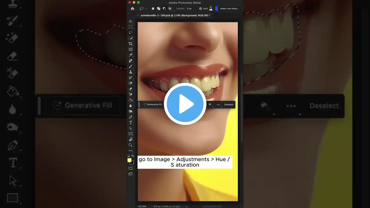Click the horizontal scrollbar below the canvas
Image resolution: width=370 pixels, height=208 pixels.
212,206
